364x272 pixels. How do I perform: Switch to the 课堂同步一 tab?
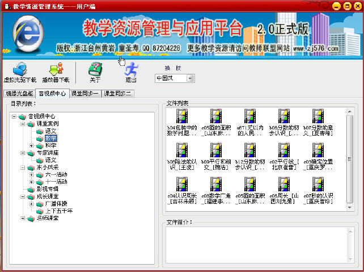pos(85,94)
